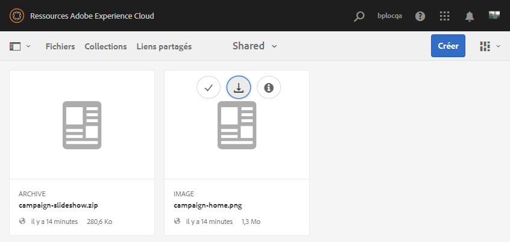Open the solutions grid switcher icon
Viewport: 510px width, 242px height.
coord(445,16)
